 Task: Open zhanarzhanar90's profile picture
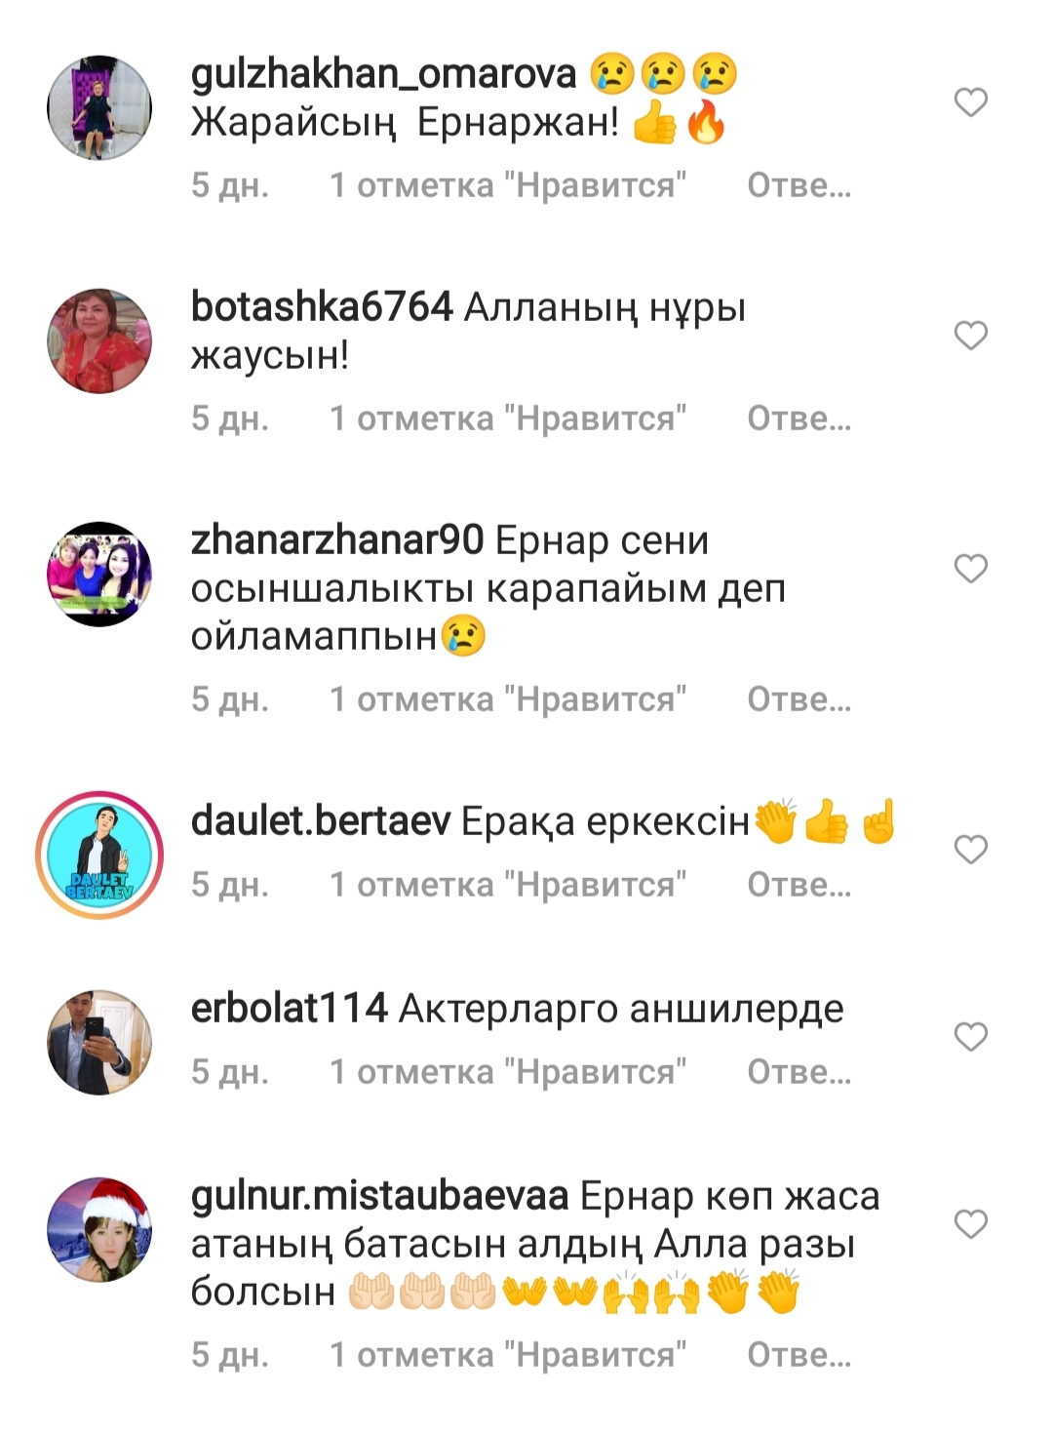click(x=99, y=574)
